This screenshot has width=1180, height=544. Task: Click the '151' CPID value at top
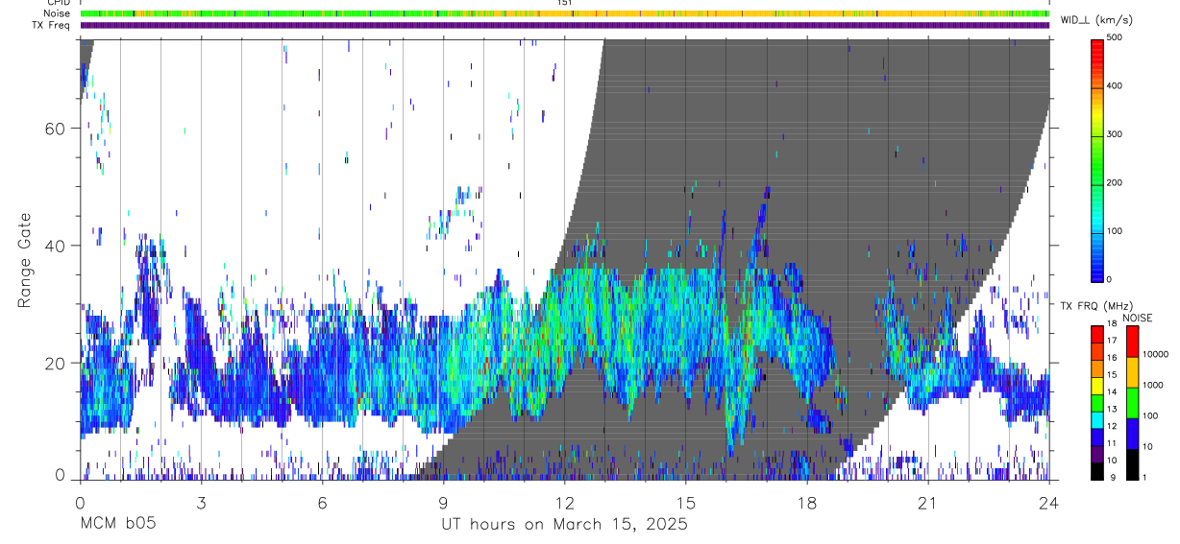[x=565, y=3]
